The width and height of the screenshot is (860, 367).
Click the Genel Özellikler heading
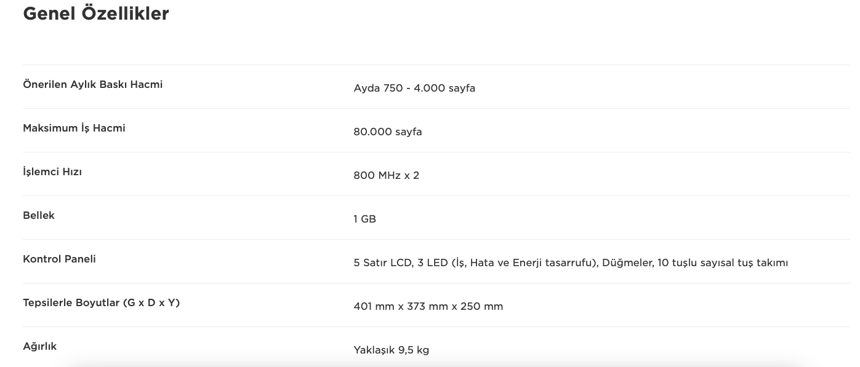[96, 14]
